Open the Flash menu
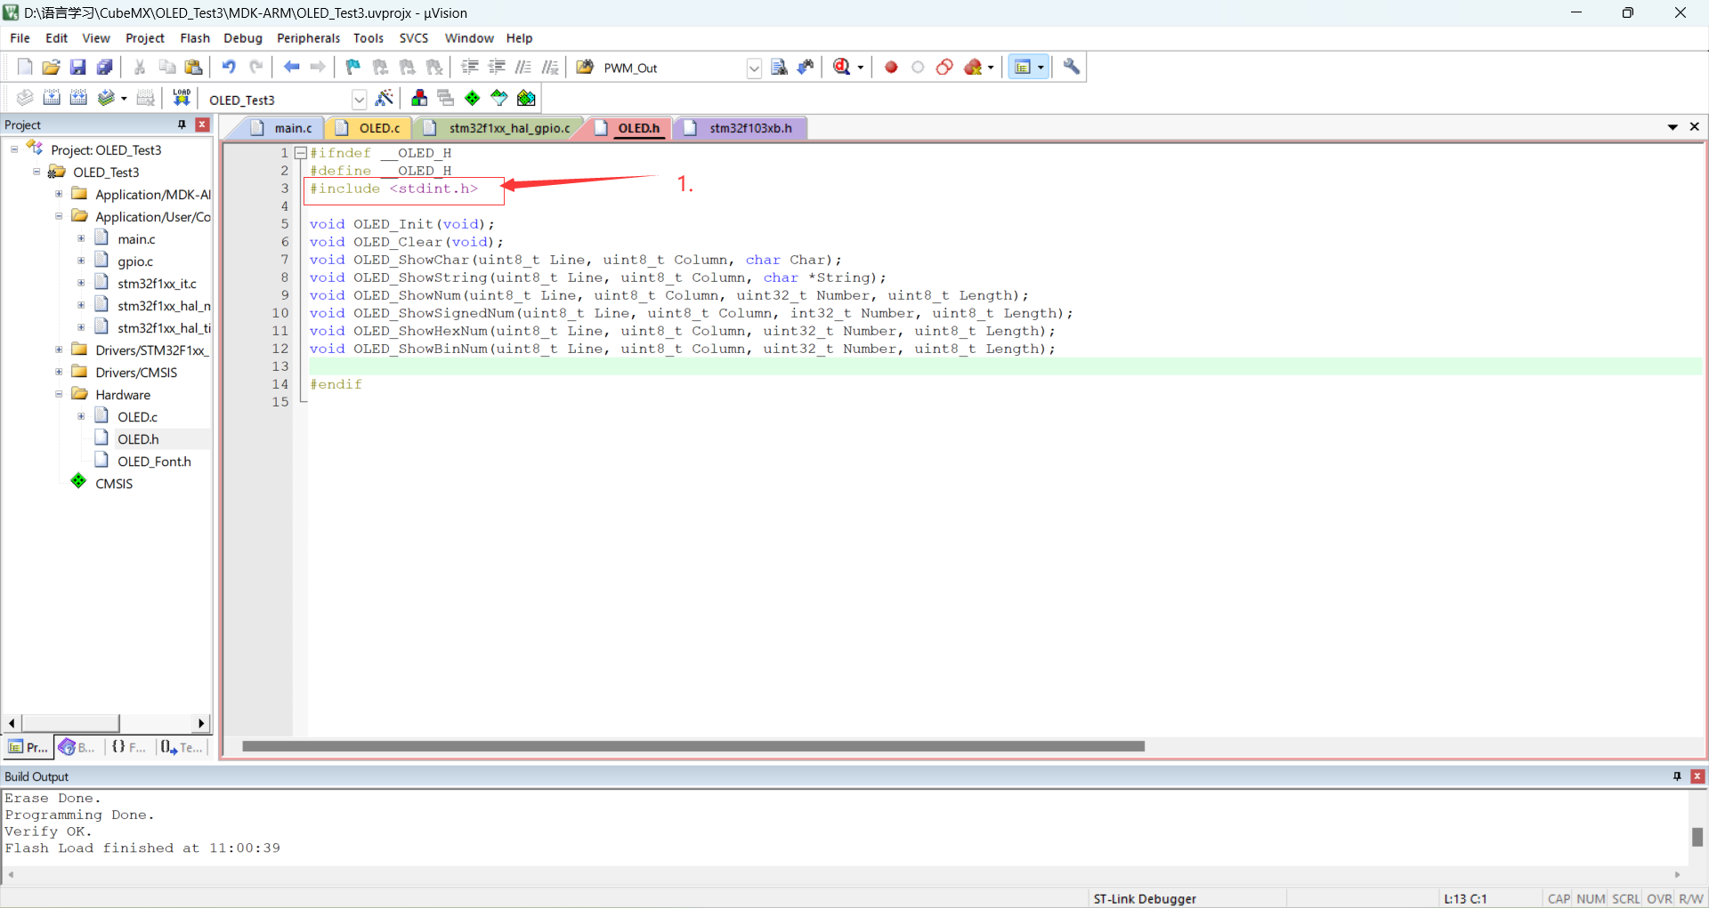1709x908 pixels. coord(195,38)
